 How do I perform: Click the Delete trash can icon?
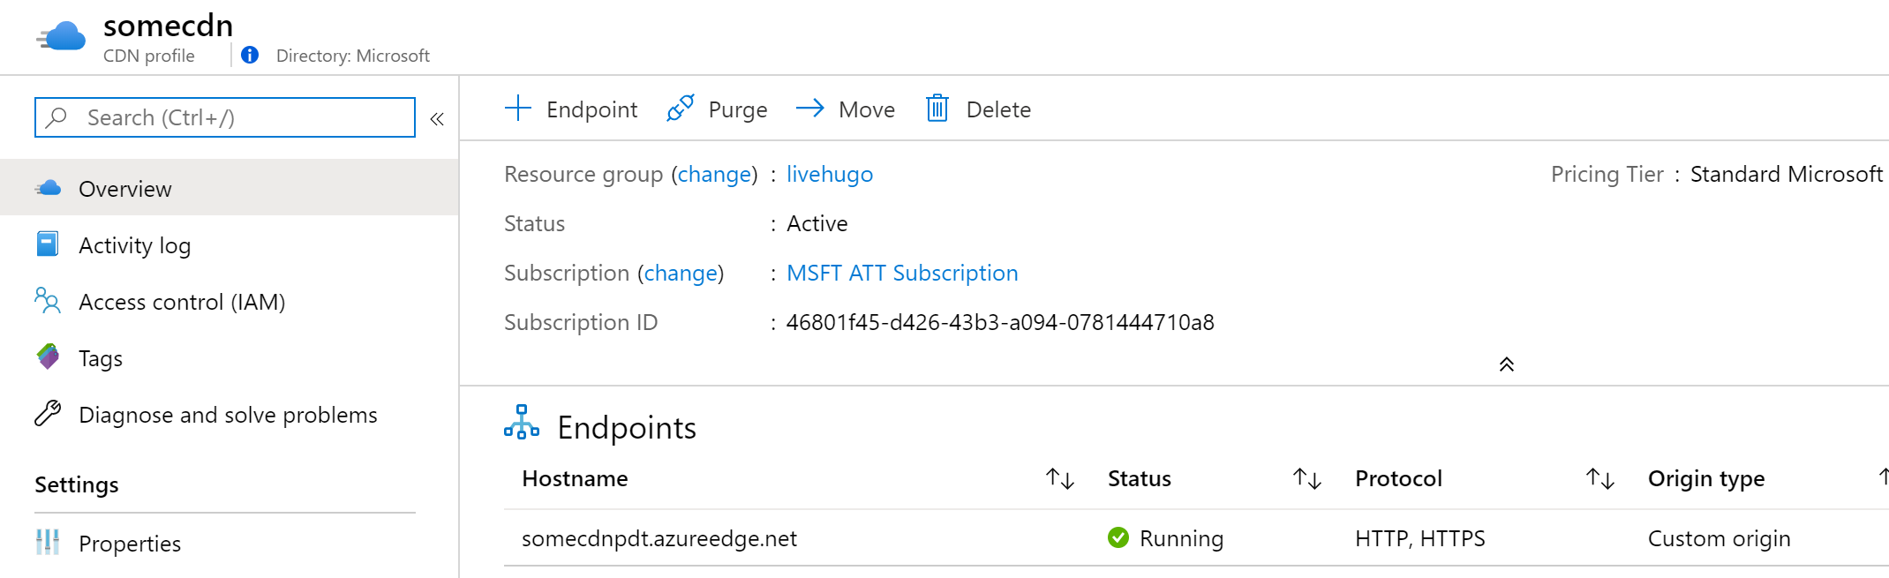click(937, 109)
